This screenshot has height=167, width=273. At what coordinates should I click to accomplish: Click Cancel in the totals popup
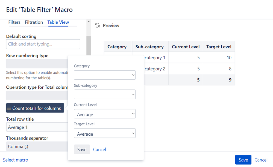click(x=99, y=150)
